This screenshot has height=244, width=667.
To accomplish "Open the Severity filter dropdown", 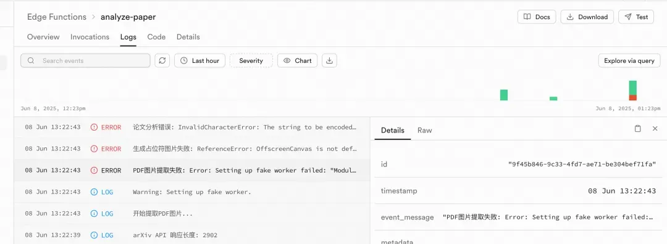I will 251,60.
